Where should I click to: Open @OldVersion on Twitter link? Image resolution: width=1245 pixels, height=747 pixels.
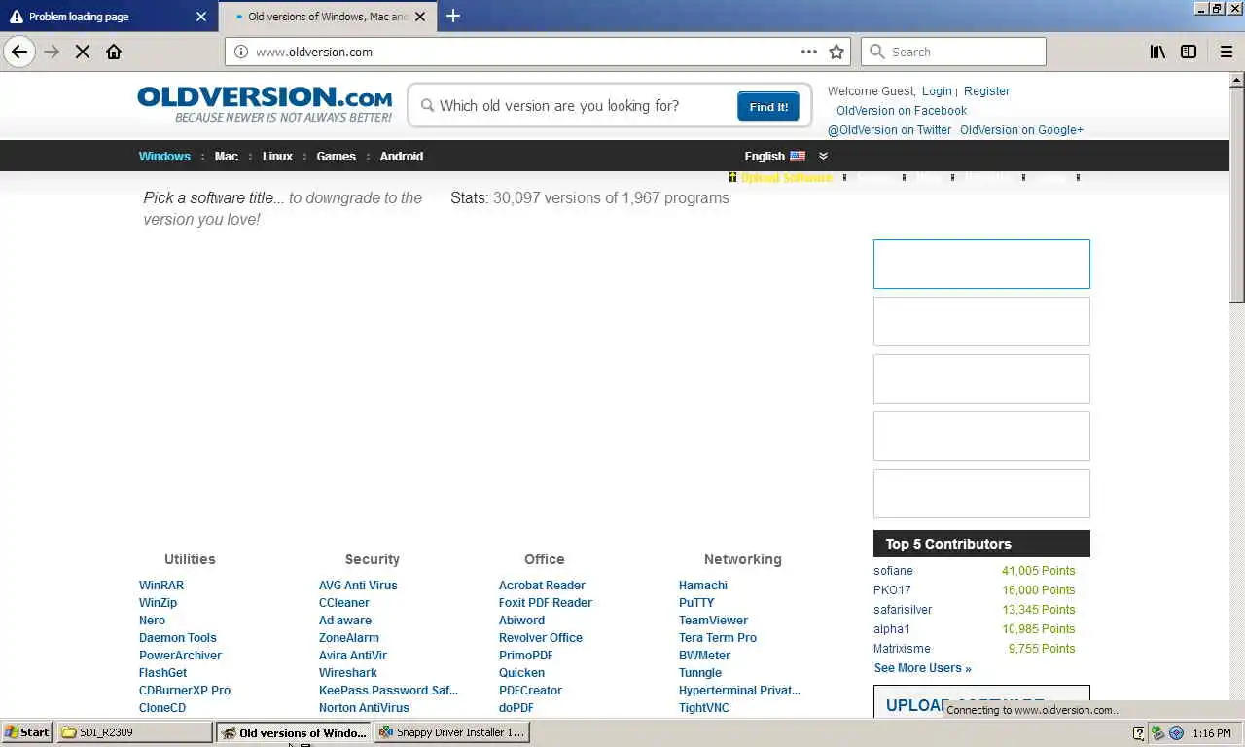pyautogui.click(x=890, y=129)
